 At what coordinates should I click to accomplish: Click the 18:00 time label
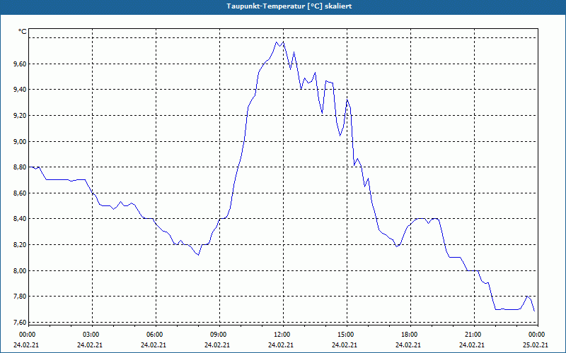pos(411,335)
